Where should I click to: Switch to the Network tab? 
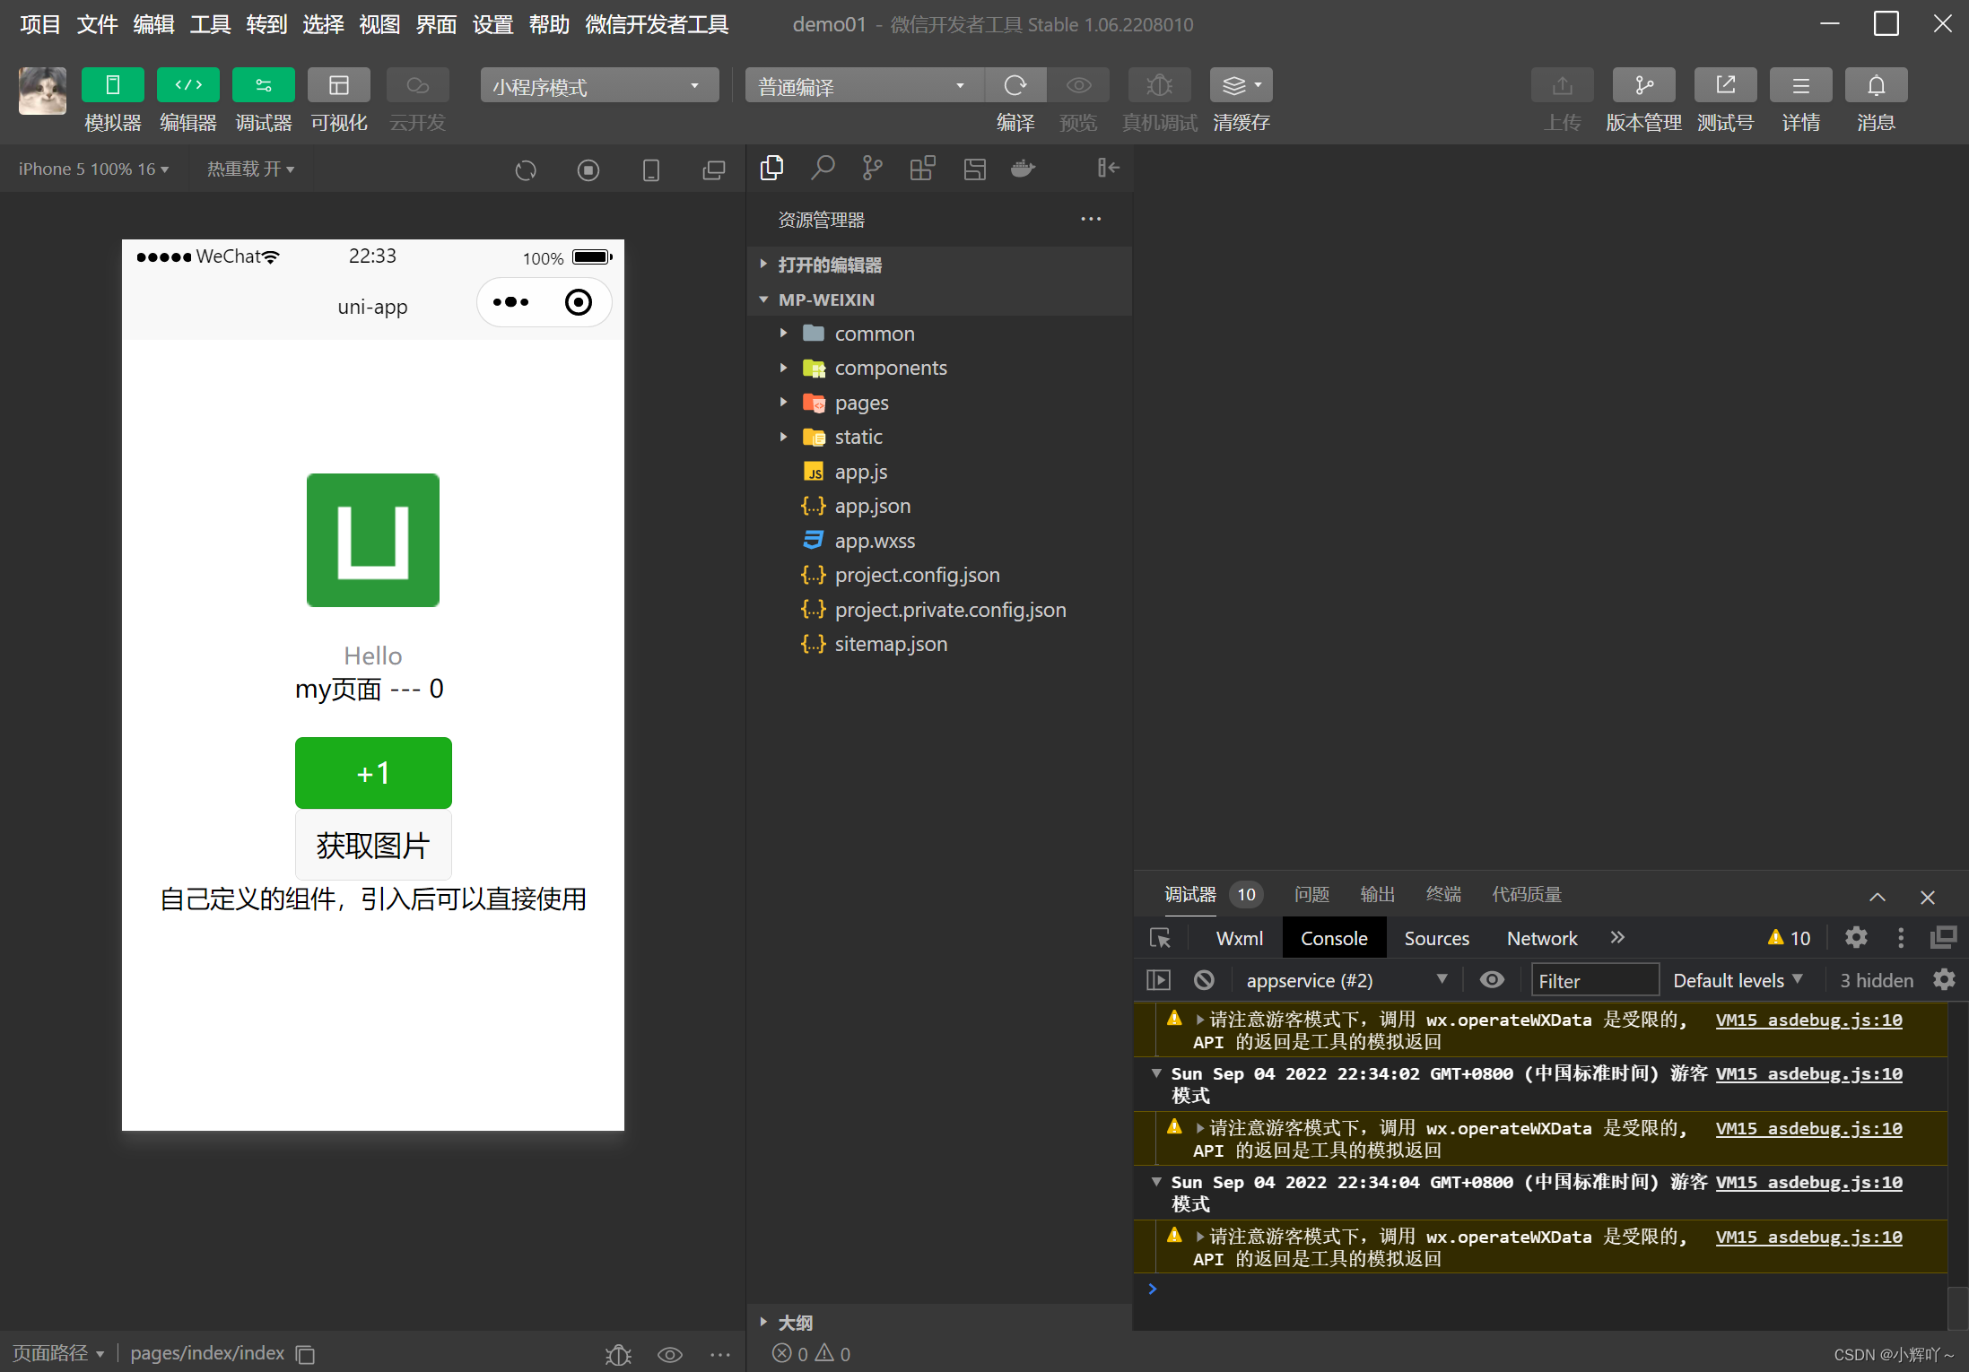(x=1541, y=938)
